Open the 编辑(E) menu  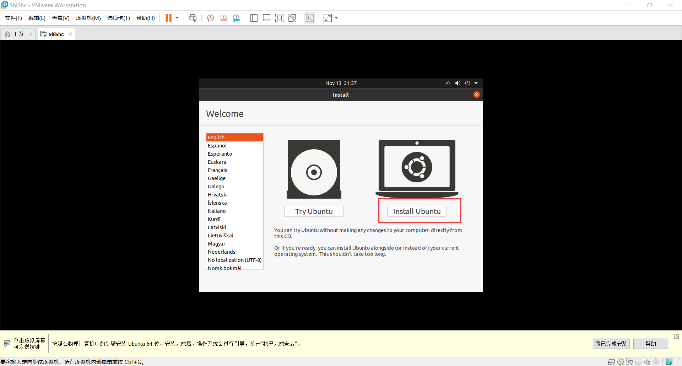[x=37, y=18]
